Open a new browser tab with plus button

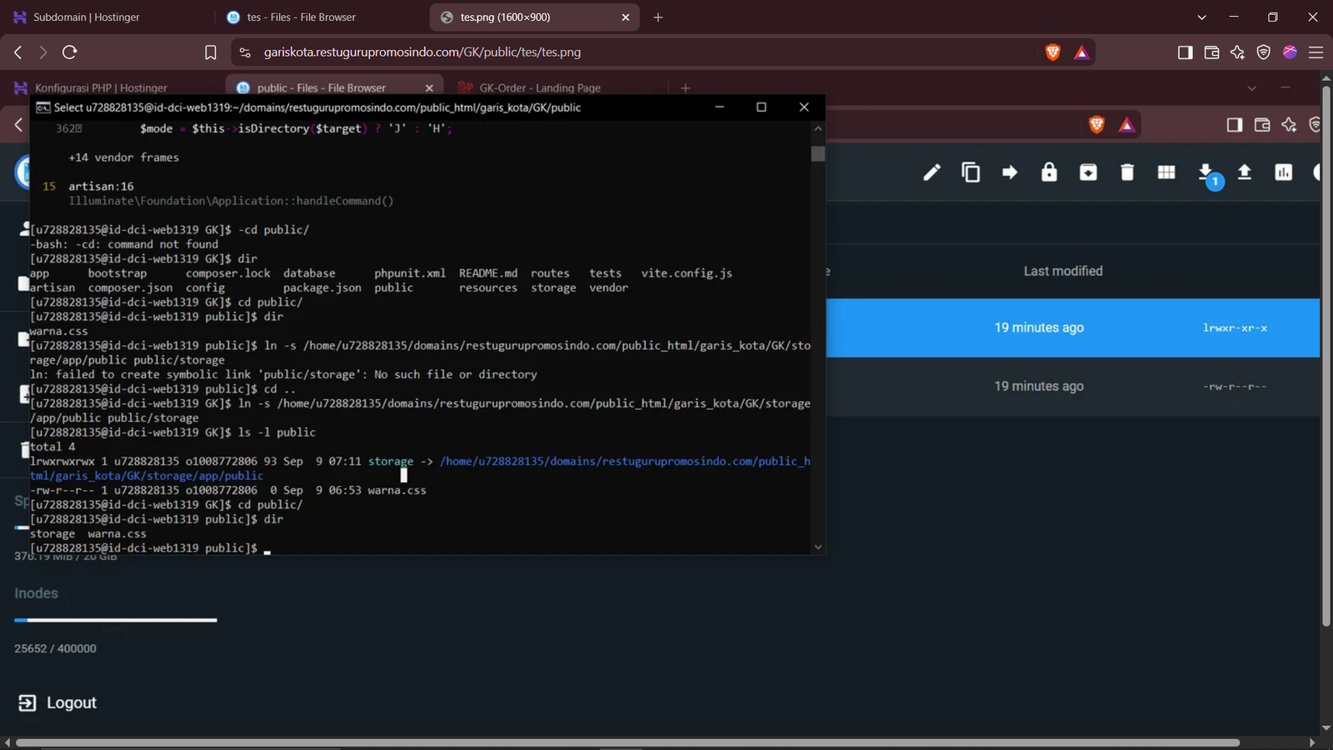658,17
